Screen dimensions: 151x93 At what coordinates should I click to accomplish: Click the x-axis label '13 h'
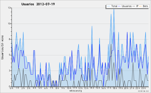pos(86,88)
